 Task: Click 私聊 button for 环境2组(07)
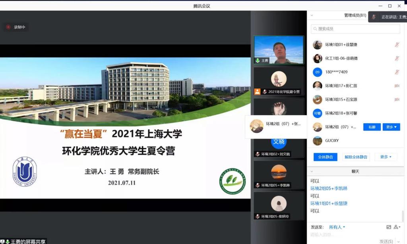[372, 127]
